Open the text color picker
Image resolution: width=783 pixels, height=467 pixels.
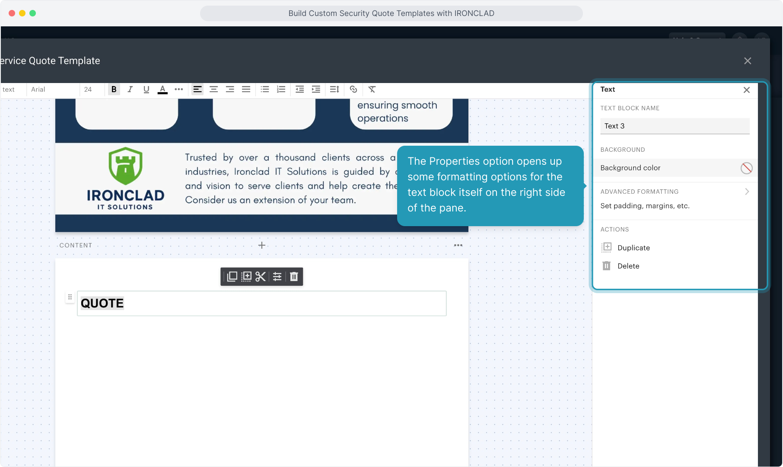click(x=162, y=90)
